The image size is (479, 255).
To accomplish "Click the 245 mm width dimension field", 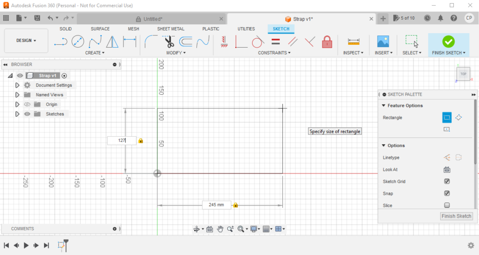I will pos(216,205).
